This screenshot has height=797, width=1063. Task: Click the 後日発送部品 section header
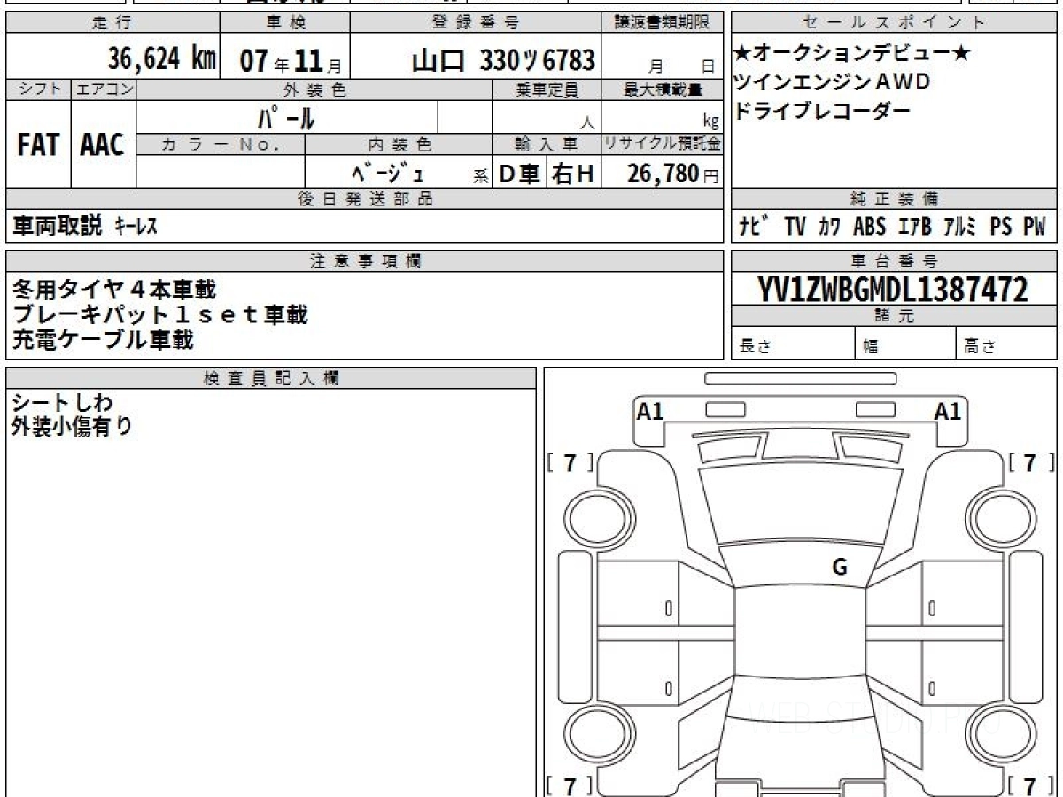tap(365, 199)
